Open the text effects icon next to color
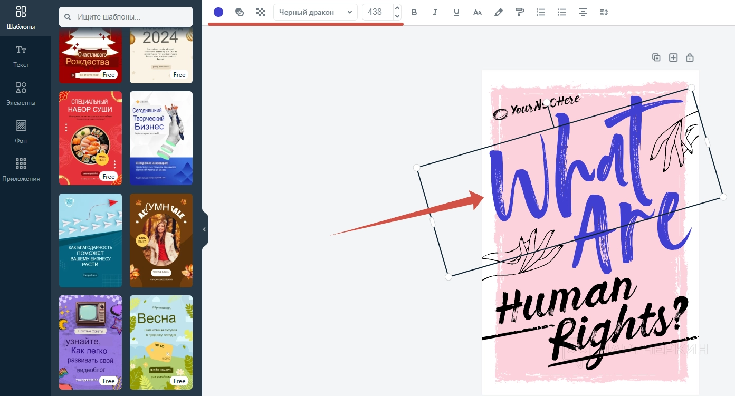This screenshot has height=396, width=735. (240, 12)
